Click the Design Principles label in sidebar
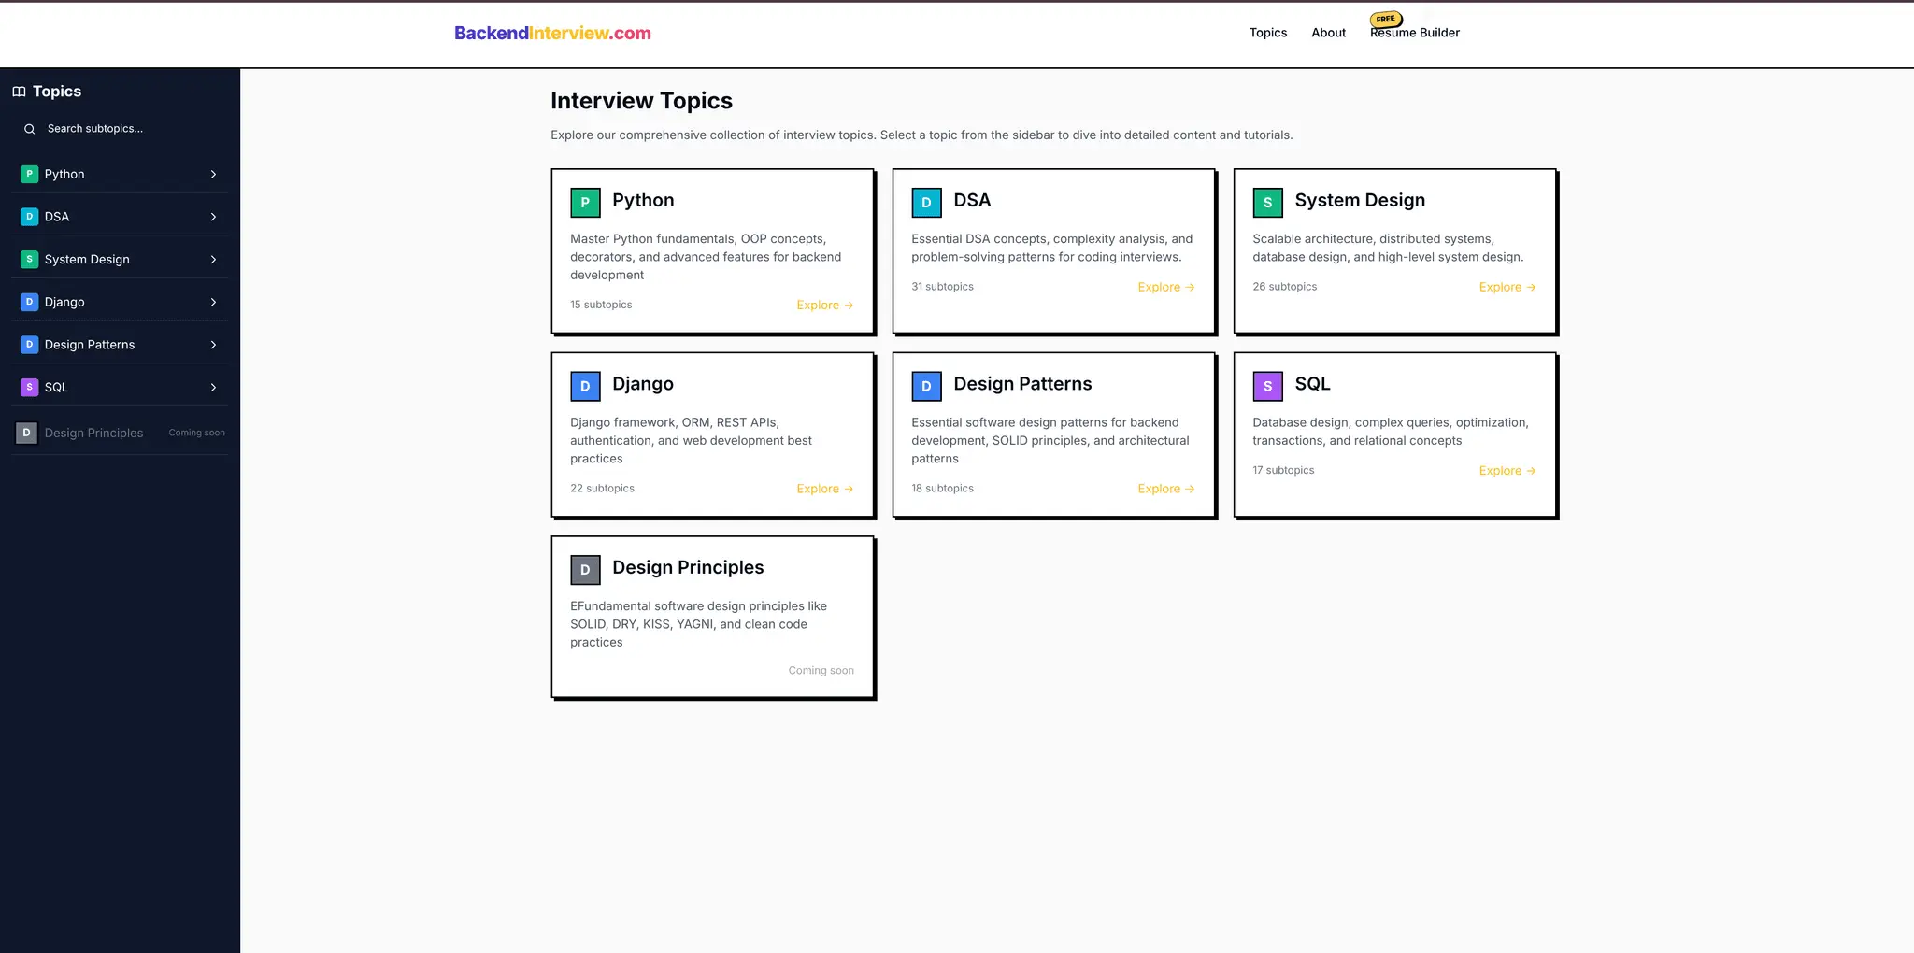1914x953 pixels. (93, 433)
